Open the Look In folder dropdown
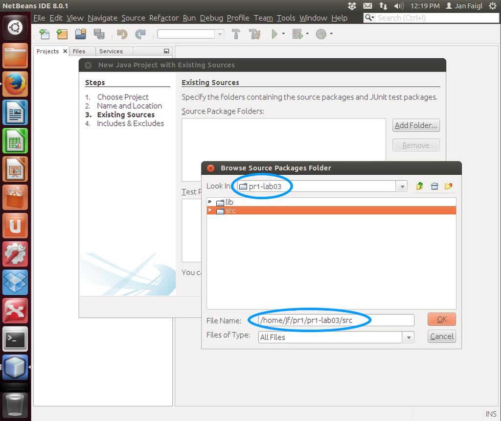The height and width of the screenshot is (421, 501). (x=402, y=186)
